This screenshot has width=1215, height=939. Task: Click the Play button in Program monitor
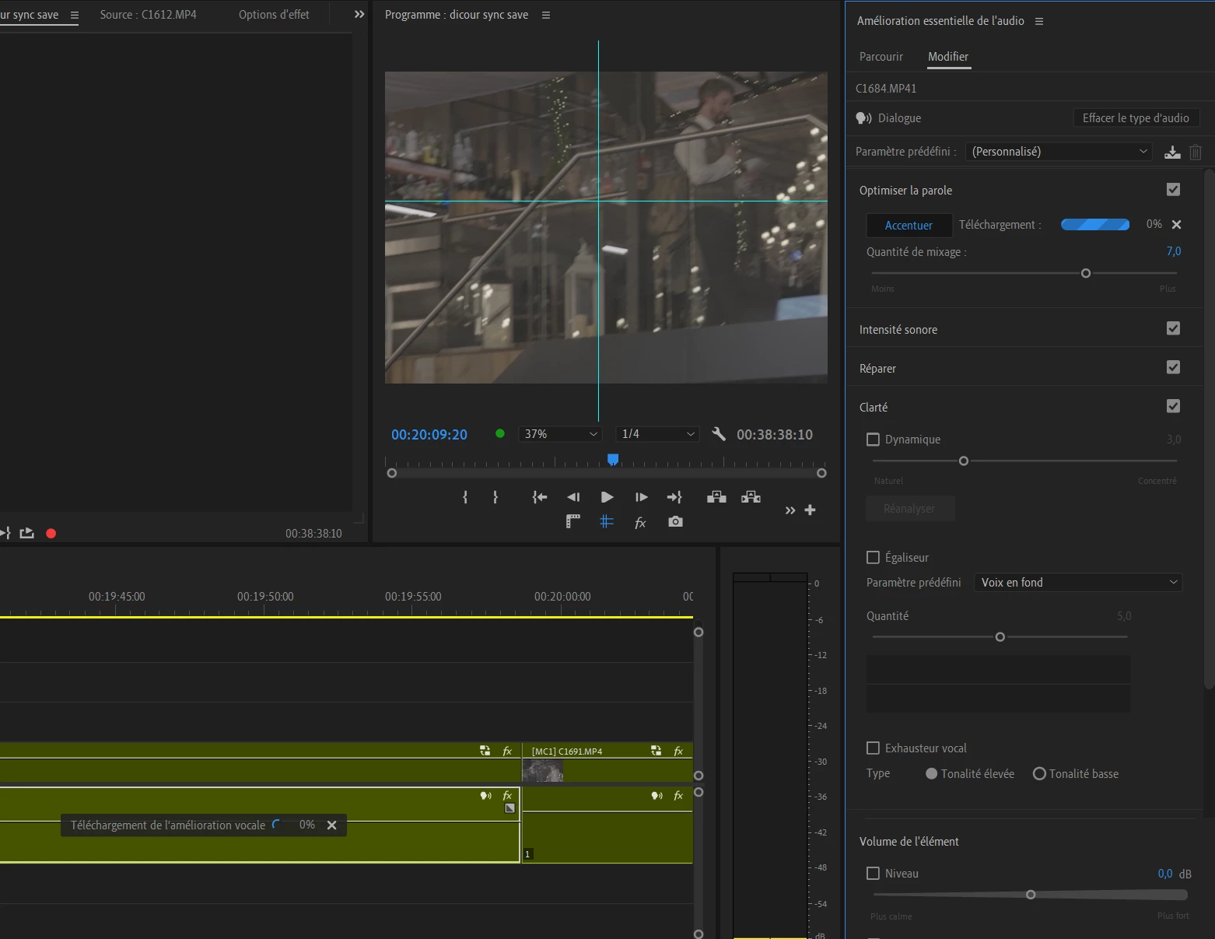607,497
